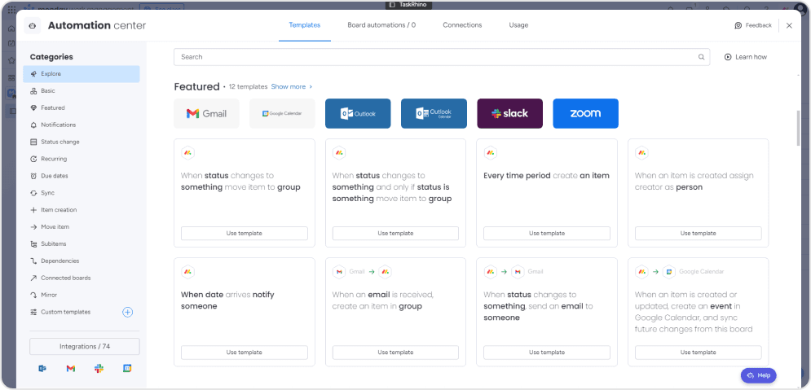Use template: email received create item
The width and height of the screenshot is (811, 390).
pos(395,353)
